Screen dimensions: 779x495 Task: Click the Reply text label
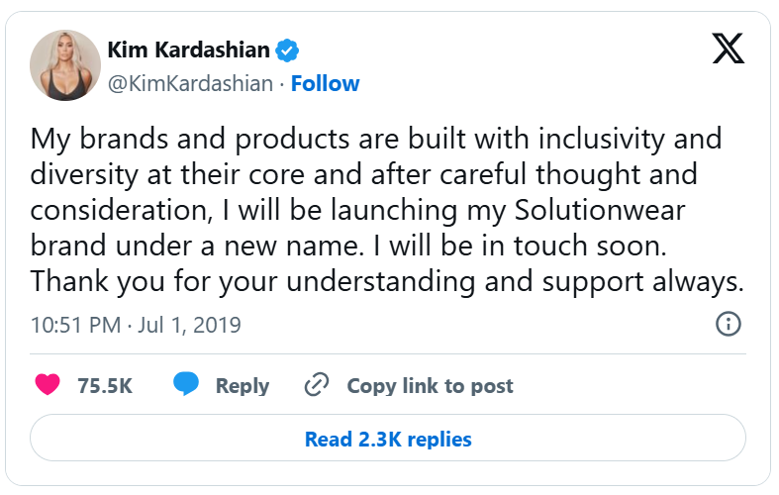pyautogui.click(x=243, y=386)
